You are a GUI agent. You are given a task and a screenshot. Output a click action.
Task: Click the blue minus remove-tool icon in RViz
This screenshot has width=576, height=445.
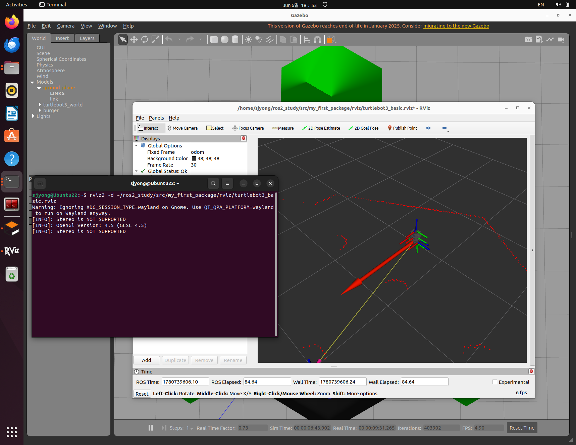pos(444,128)
